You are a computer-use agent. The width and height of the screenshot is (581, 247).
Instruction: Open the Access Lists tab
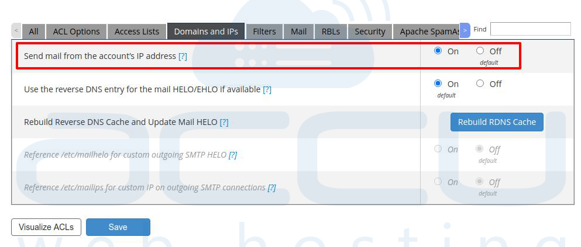(137, 32)
